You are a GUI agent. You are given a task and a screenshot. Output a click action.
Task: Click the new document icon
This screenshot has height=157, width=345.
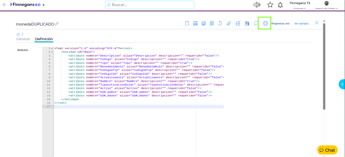point(187,23)
